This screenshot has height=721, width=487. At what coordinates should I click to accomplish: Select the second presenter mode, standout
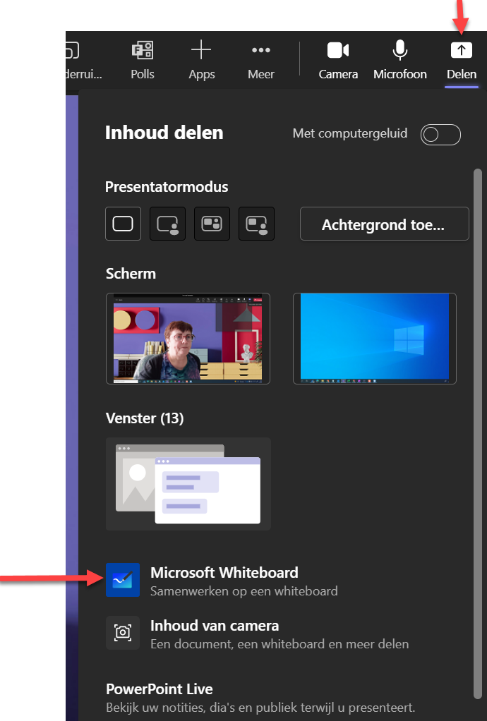(x=167, y=224)
